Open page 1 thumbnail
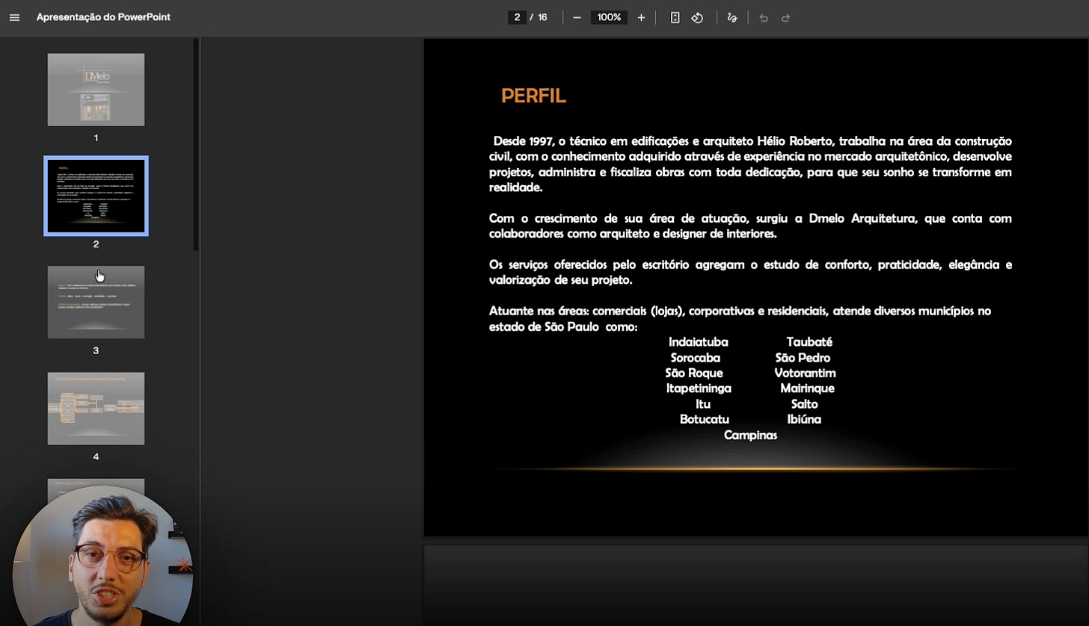This screenshot has width=1089, height=626. 96,90
